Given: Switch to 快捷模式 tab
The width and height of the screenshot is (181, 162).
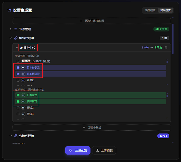Looking at the screenshot, I should [150, 10].
